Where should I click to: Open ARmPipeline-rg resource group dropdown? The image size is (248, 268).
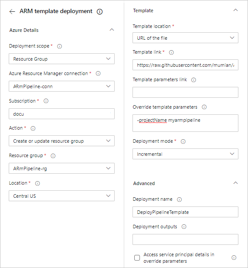click(x=61, y=168)
